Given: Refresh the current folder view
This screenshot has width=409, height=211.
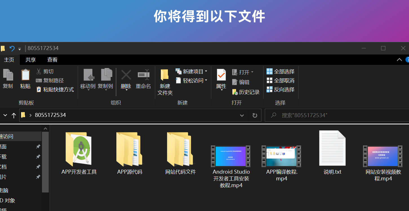Looking at the screenshot, I should (x=255, y=115).
